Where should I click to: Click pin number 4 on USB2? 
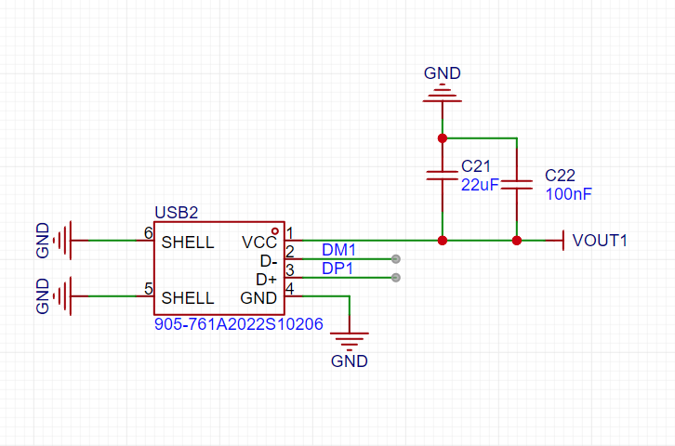point(290,289)
